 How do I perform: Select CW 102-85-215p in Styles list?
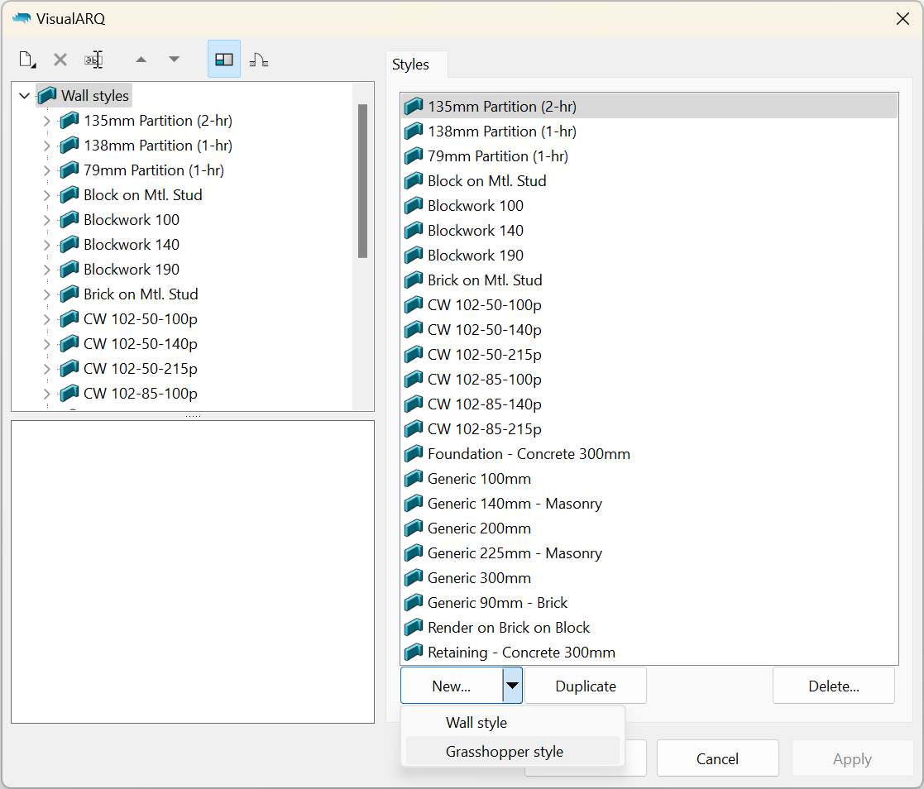tap(649, 428)
